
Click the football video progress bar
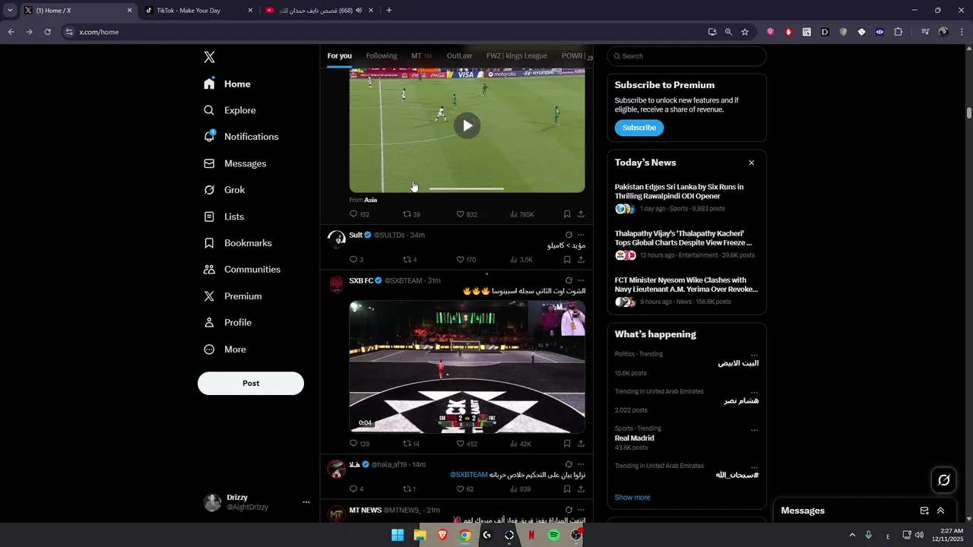pyautogui.click(x=466, y=188)
